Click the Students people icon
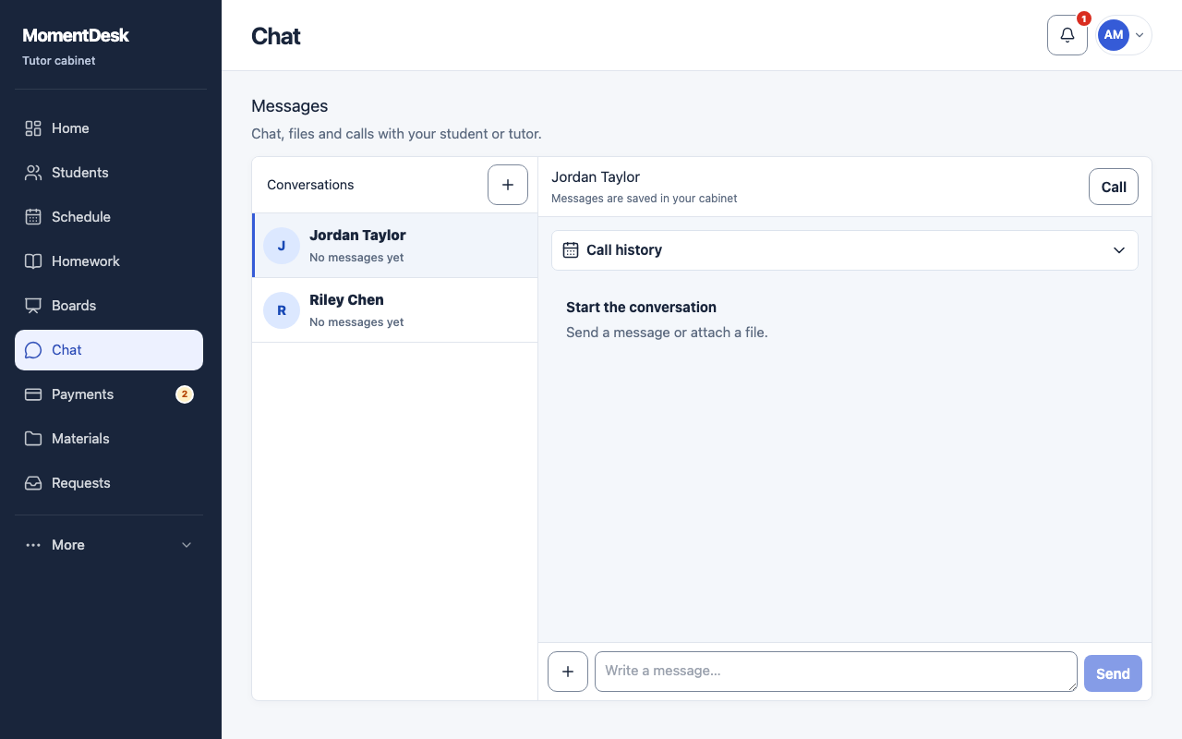1182x739 pixels. [x=33, y=173]
